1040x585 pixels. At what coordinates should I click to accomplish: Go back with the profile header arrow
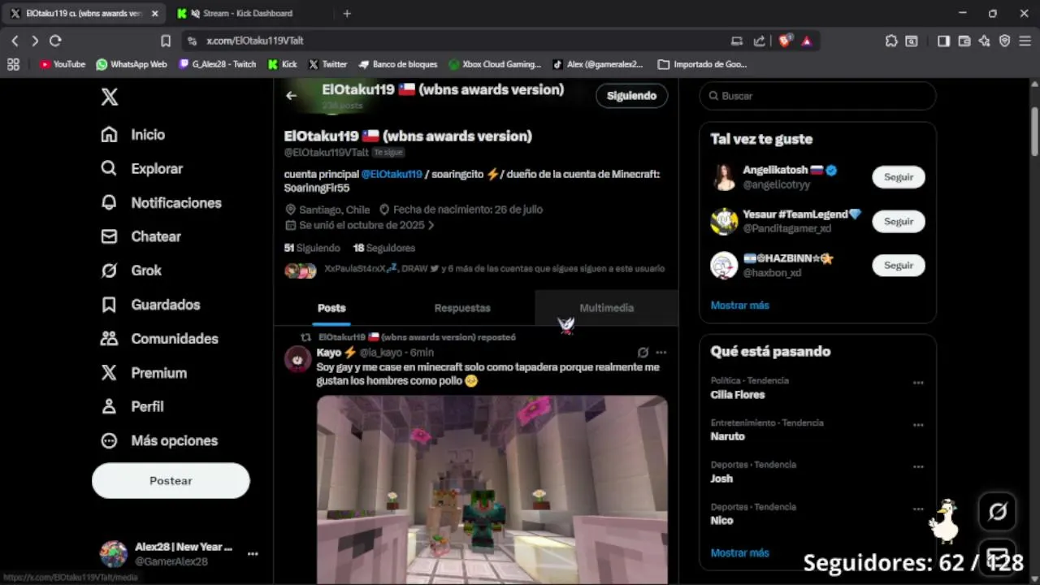[x=291, y=96]
